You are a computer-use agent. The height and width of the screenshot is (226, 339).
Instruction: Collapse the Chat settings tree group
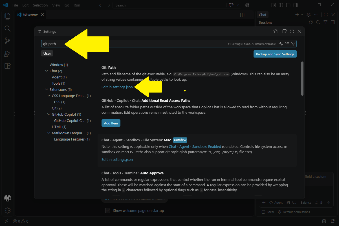(x=47, y=71)
